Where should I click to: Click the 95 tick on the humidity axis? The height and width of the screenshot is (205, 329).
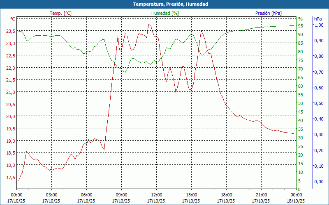[301, 26]
